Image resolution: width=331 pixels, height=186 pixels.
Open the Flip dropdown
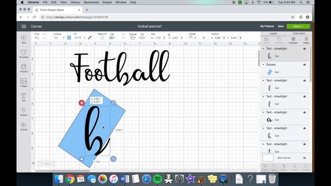[x=142, y=38]
